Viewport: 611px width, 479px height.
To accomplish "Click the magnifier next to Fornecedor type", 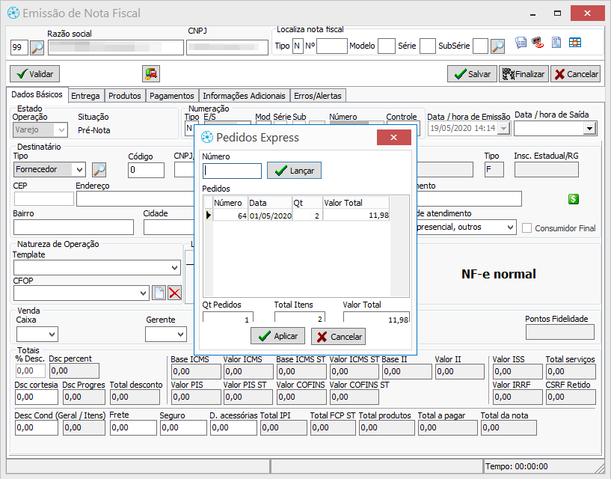I will (x=99, y=170).
